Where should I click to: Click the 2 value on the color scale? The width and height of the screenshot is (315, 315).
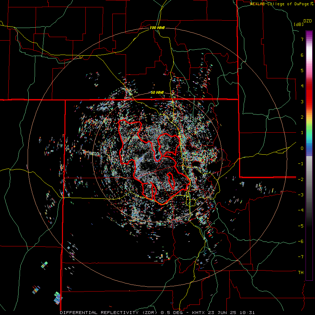(x=302, y=117)
